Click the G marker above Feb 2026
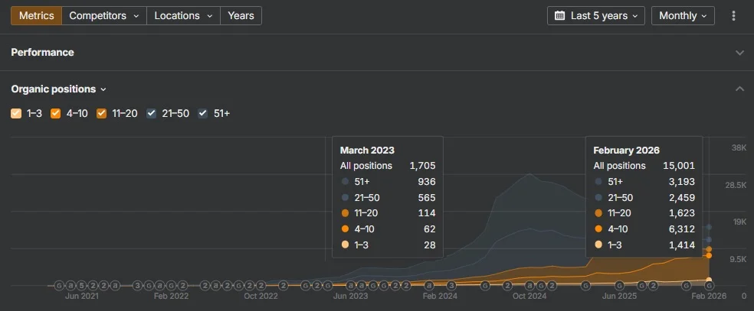The height and width of the screenshot is (311, 754). [x=709, y=285]
